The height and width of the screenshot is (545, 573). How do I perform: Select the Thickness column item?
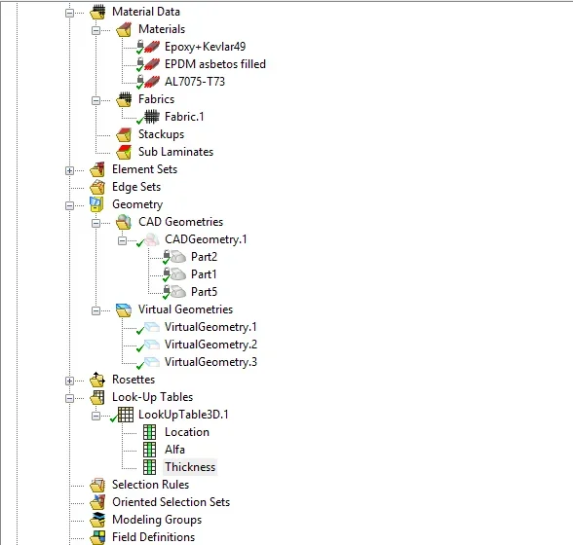190,467
